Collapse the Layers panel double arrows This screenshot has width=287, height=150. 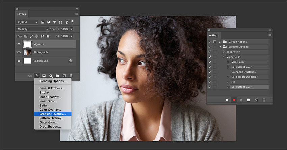click(x=77, y=9)
